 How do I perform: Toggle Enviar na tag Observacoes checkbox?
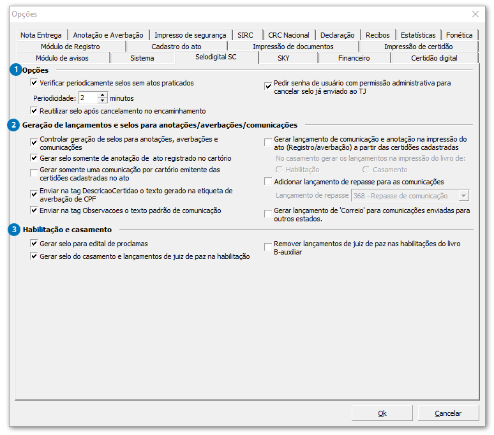pos(34,210)
